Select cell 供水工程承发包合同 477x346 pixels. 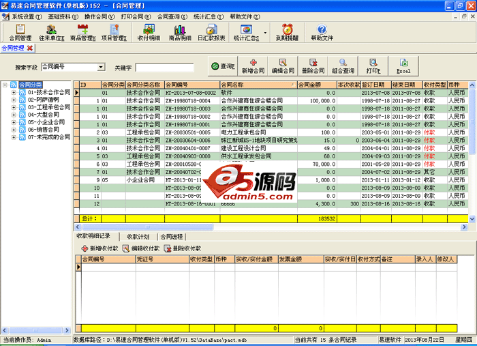[258, 156]
